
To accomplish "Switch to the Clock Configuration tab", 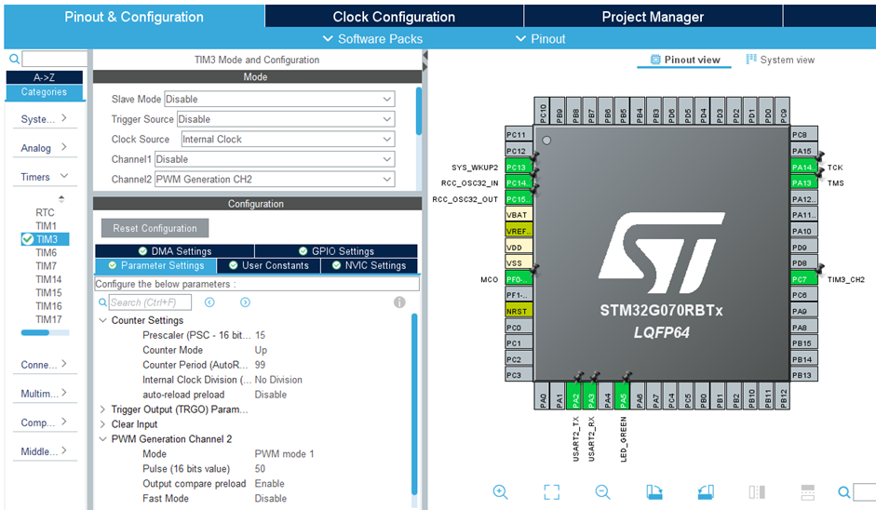I will 394,17.
